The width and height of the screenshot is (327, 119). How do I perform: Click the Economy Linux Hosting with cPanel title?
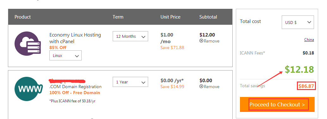click(75, 38)
